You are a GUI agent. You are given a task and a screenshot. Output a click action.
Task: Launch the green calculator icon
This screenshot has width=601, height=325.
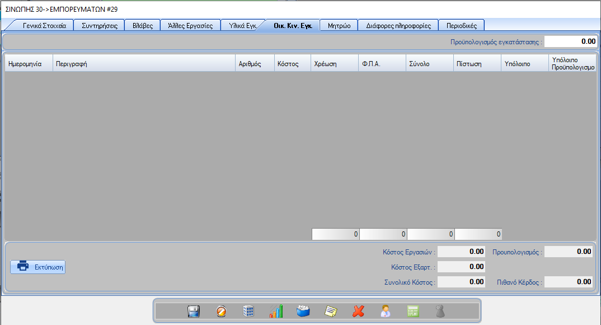pos(413,312)
